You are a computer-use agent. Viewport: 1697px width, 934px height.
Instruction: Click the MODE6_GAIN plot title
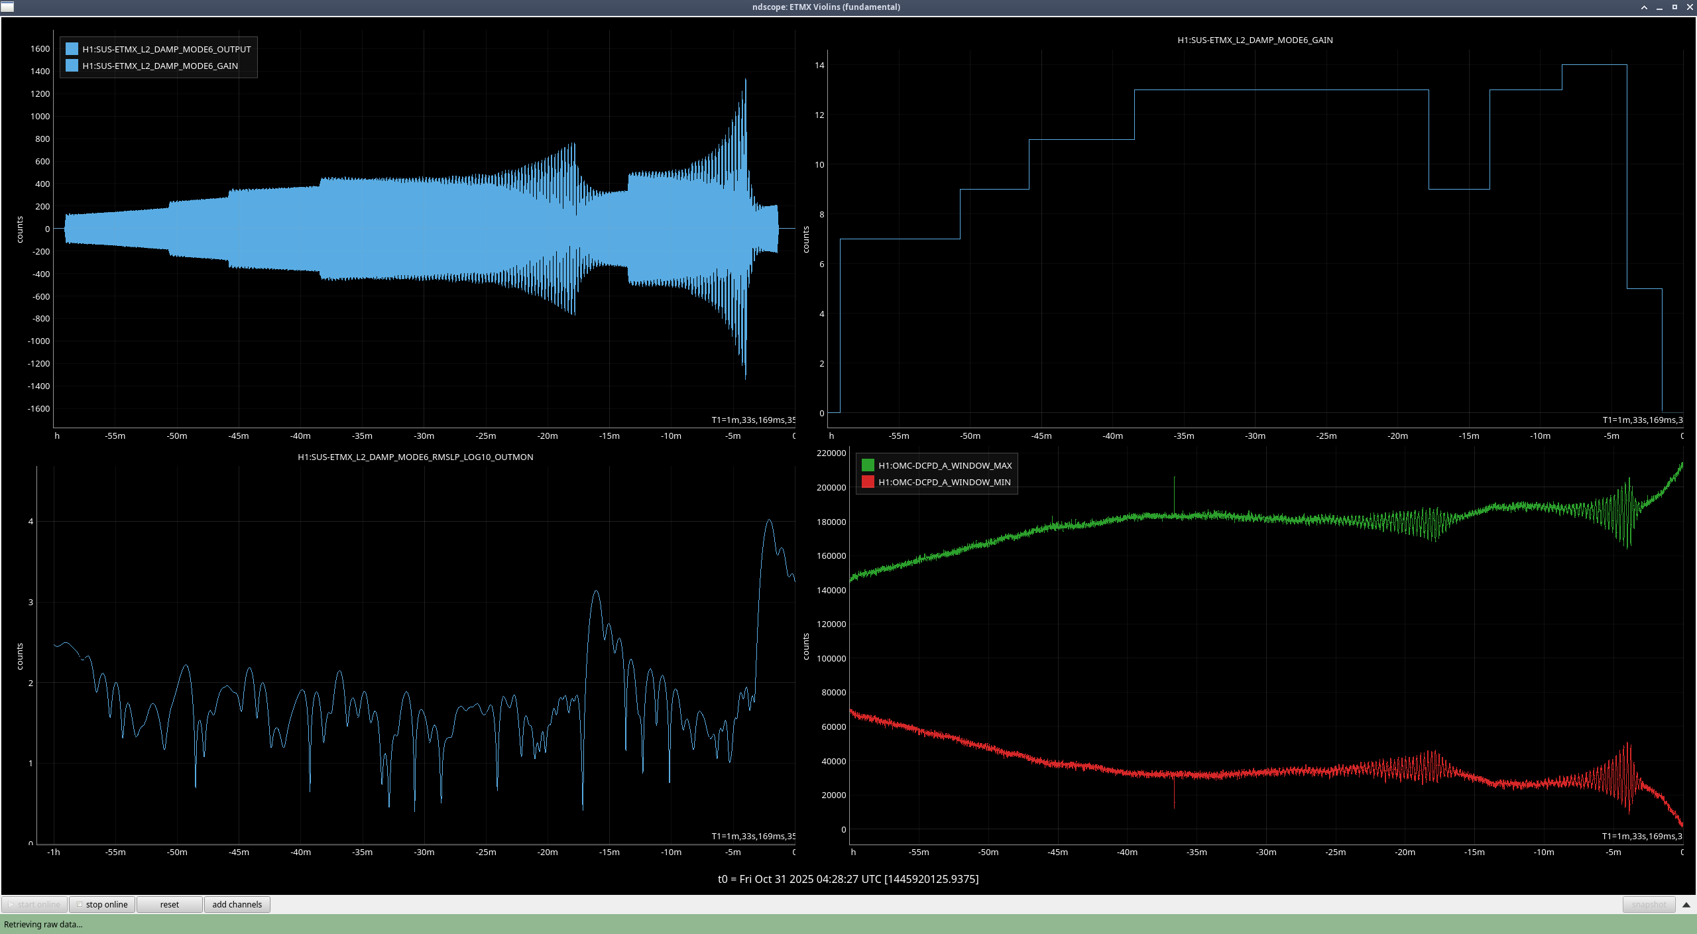click(x=1254, y=40)
